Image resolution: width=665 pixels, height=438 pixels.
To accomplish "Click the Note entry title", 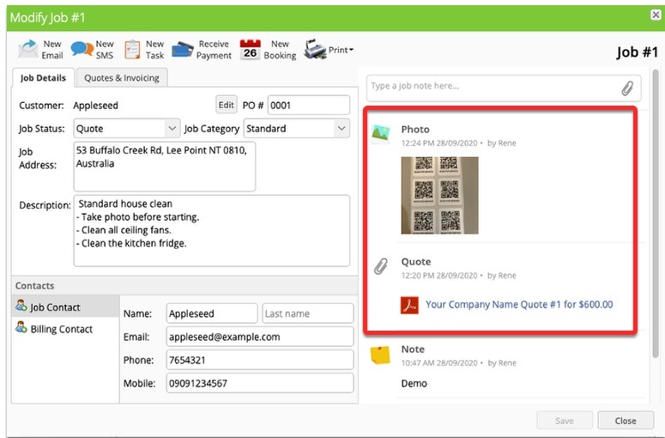I will tap(413, 349).
